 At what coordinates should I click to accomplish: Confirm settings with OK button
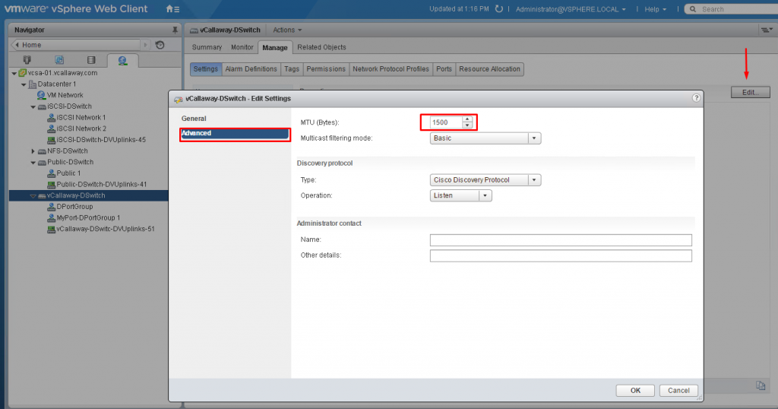(635, 391)
